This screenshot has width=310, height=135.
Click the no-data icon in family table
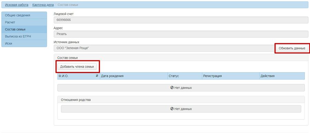(172, 88)
